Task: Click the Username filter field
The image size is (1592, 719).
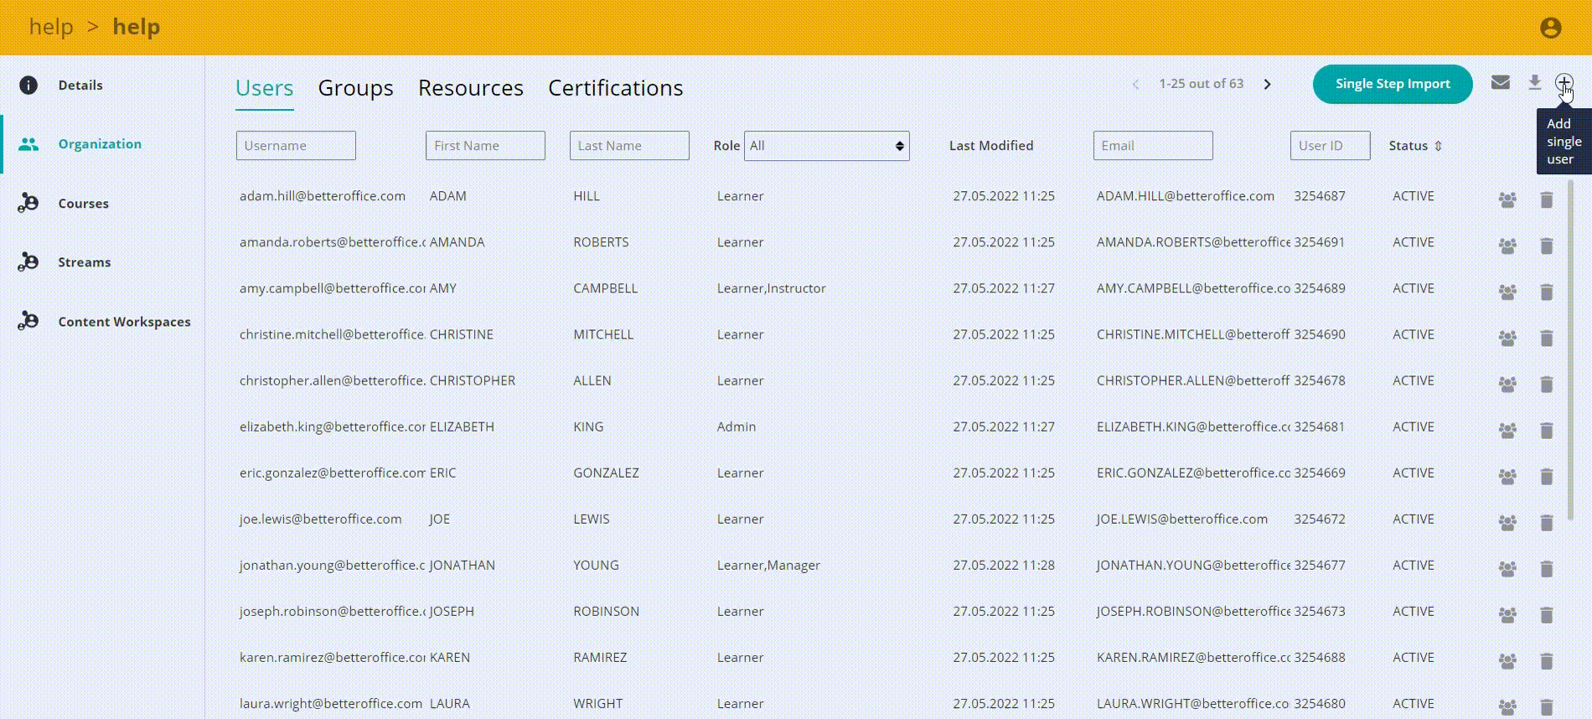Action: (296, 146)
